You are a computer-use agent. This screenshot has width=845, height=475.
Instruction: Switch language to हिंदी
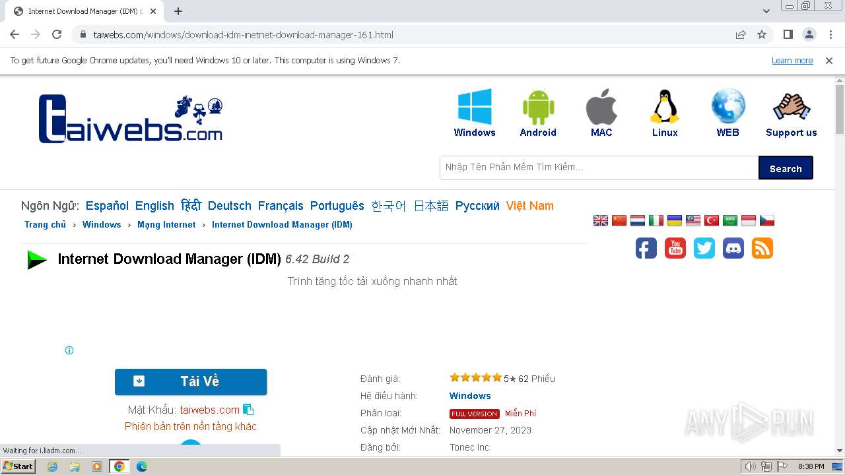(191, 206)
